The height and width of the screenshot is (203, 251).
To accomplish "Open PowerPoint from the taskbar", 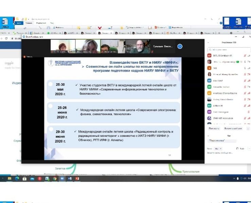I will tap(77, 179).
